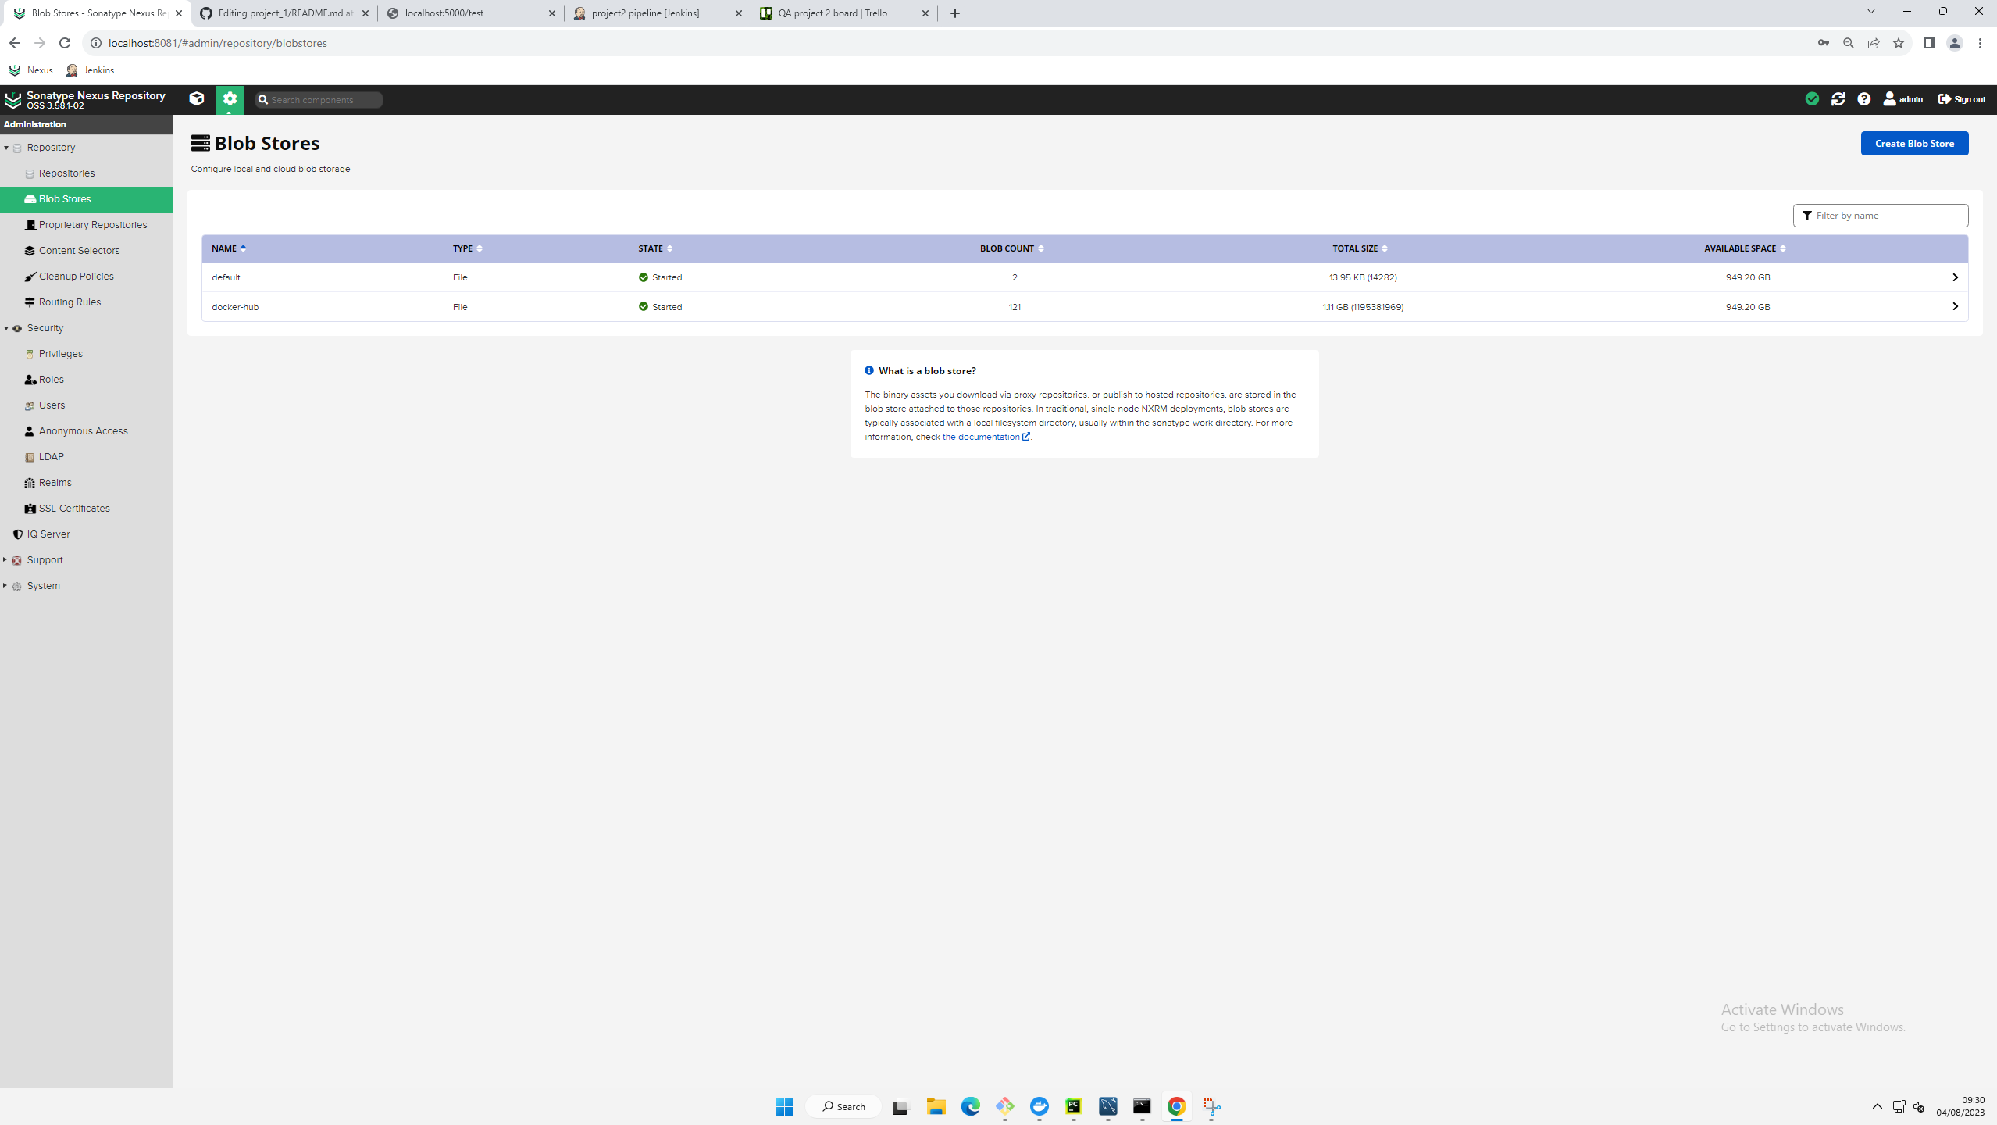Open the Browse mode via the cube icon
Viewport: 1997px width, 1125px height.
pyautogui.click(x=196, y=99)
